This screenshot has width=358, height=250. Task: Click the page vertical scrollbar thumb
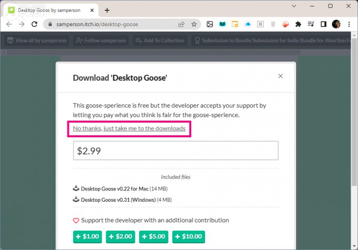coord(355,112)
